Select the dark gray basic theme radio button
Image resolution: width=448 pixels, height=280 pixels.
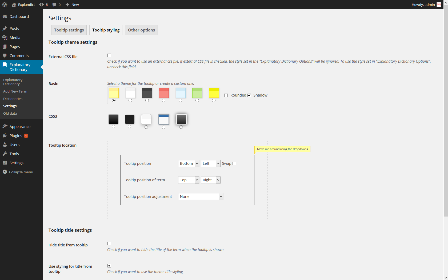(x=147, y=101)
